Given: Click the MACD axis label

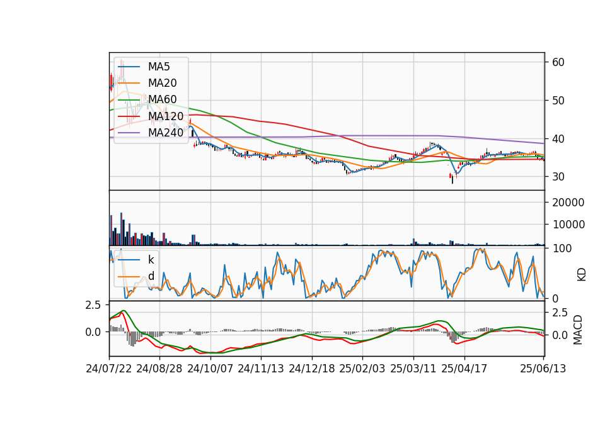Looking at the screenshot, I should point(578,330).
